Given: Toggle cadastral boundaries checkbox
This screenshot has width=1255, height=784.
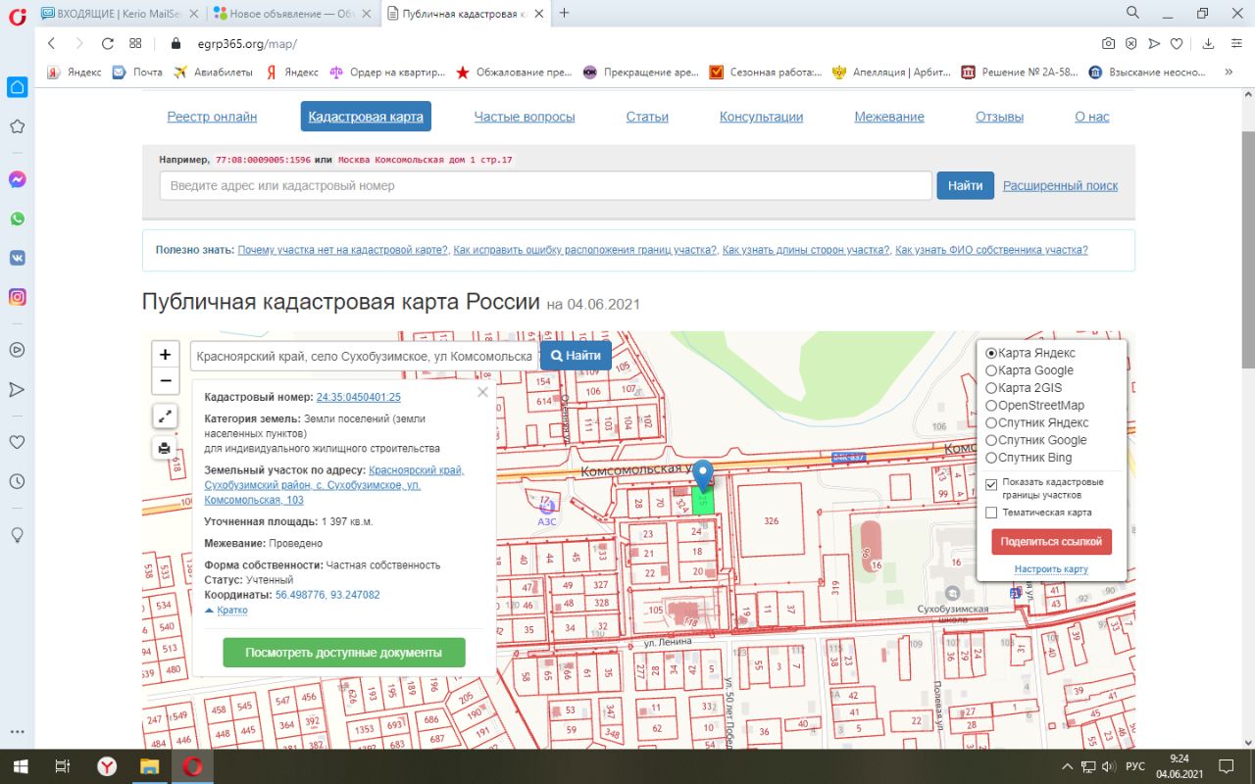Looking at the screenshot, I should pos(991,484).
